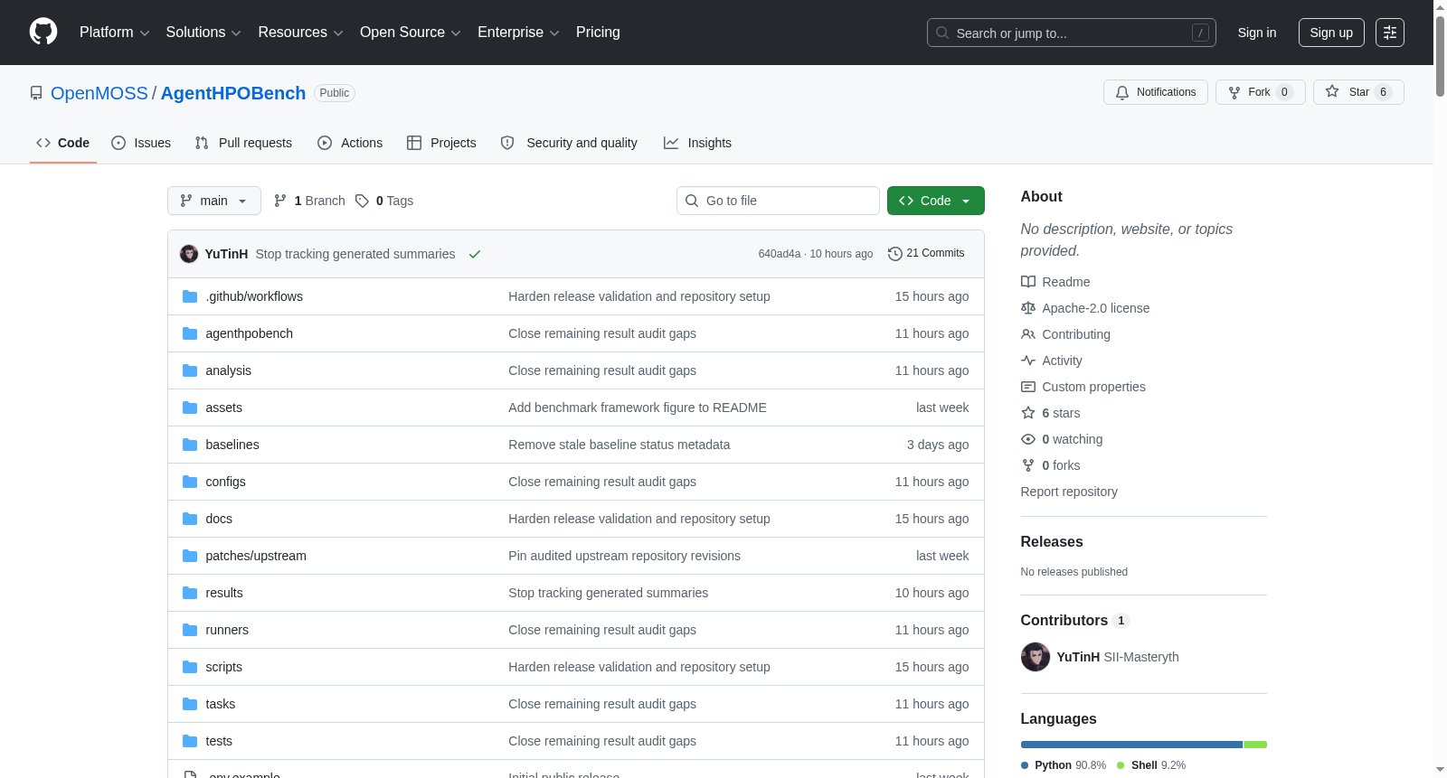Click the Sign in link
The width and height of the screenshot is (1447, 778).
(1257, 33)
